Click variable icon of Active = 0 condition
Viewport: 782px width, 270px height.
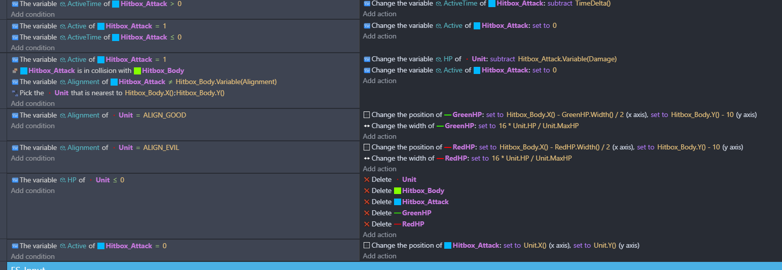(15, 246)
